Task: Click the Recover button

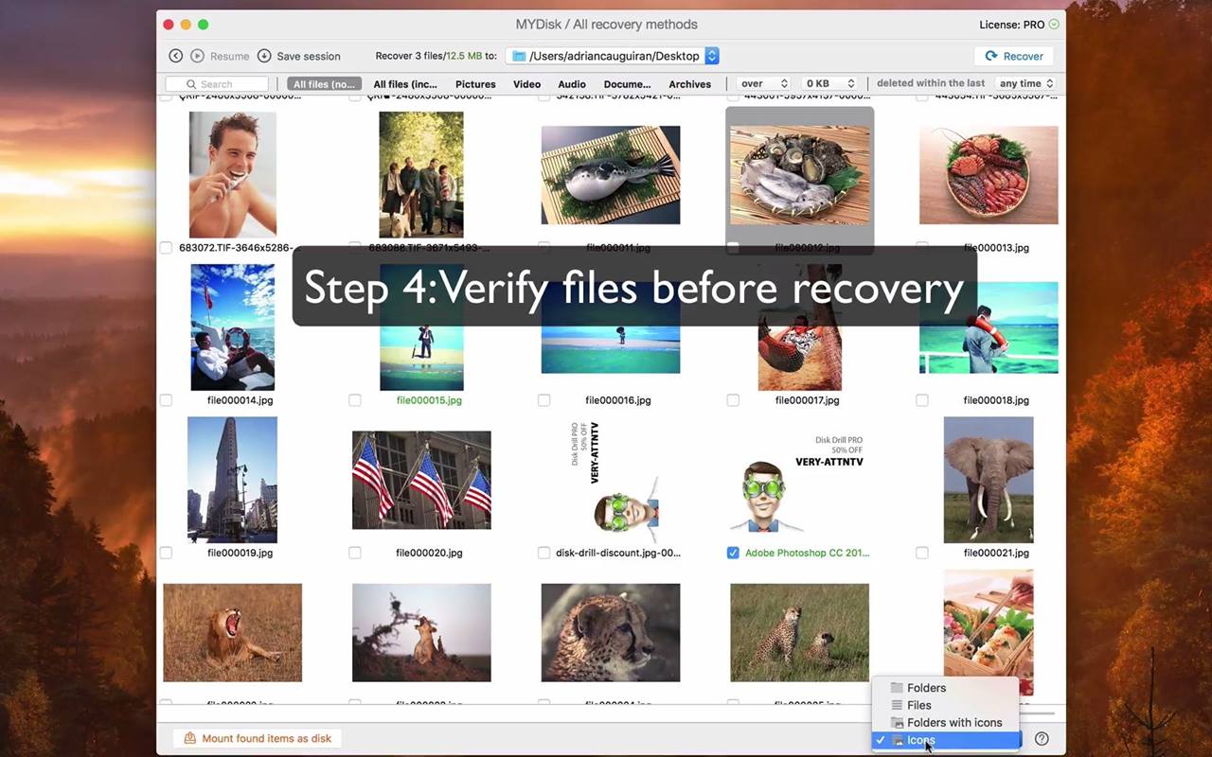Action: pyautogui.click(x=1014, y=56)
